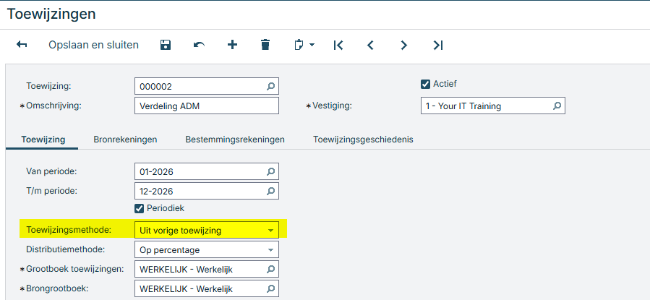
Task: Switch to the Bronrekeningen tab
Action: (125, 140)
